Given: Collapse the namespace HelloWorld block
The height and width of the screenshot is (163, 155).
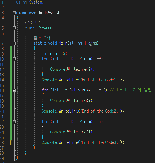Looking at the screenshot, I should [14, 13].
